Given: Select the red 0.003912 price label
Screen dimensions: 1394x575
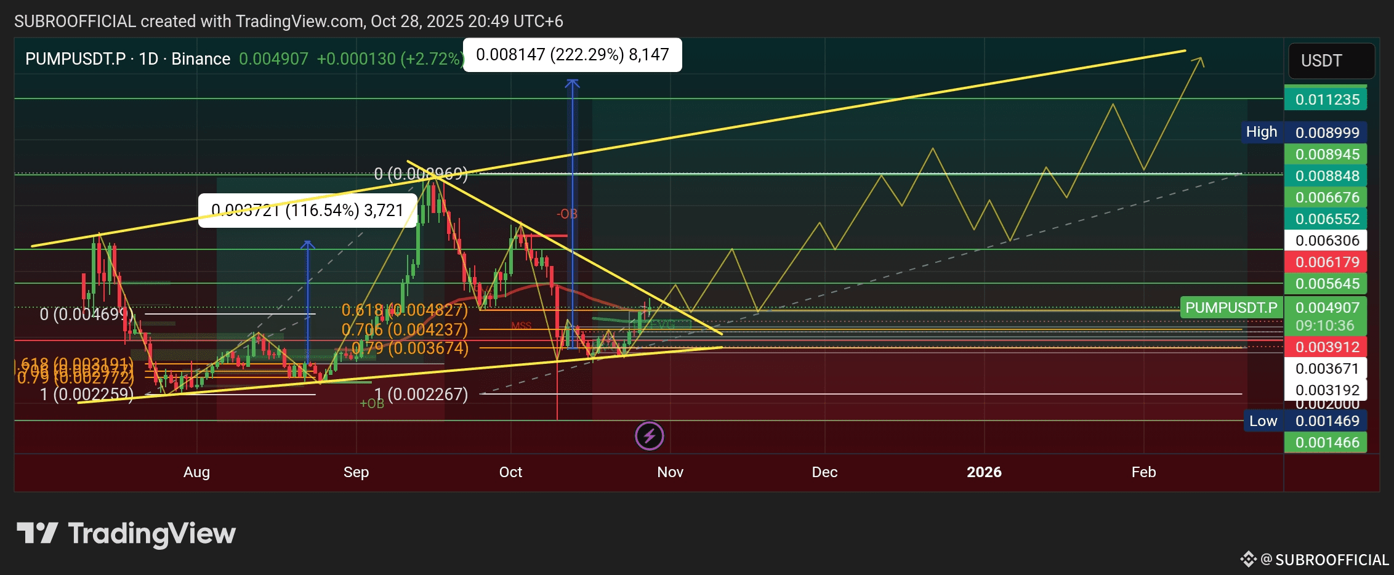Looking at the screenshot, I should (1326, 347).
